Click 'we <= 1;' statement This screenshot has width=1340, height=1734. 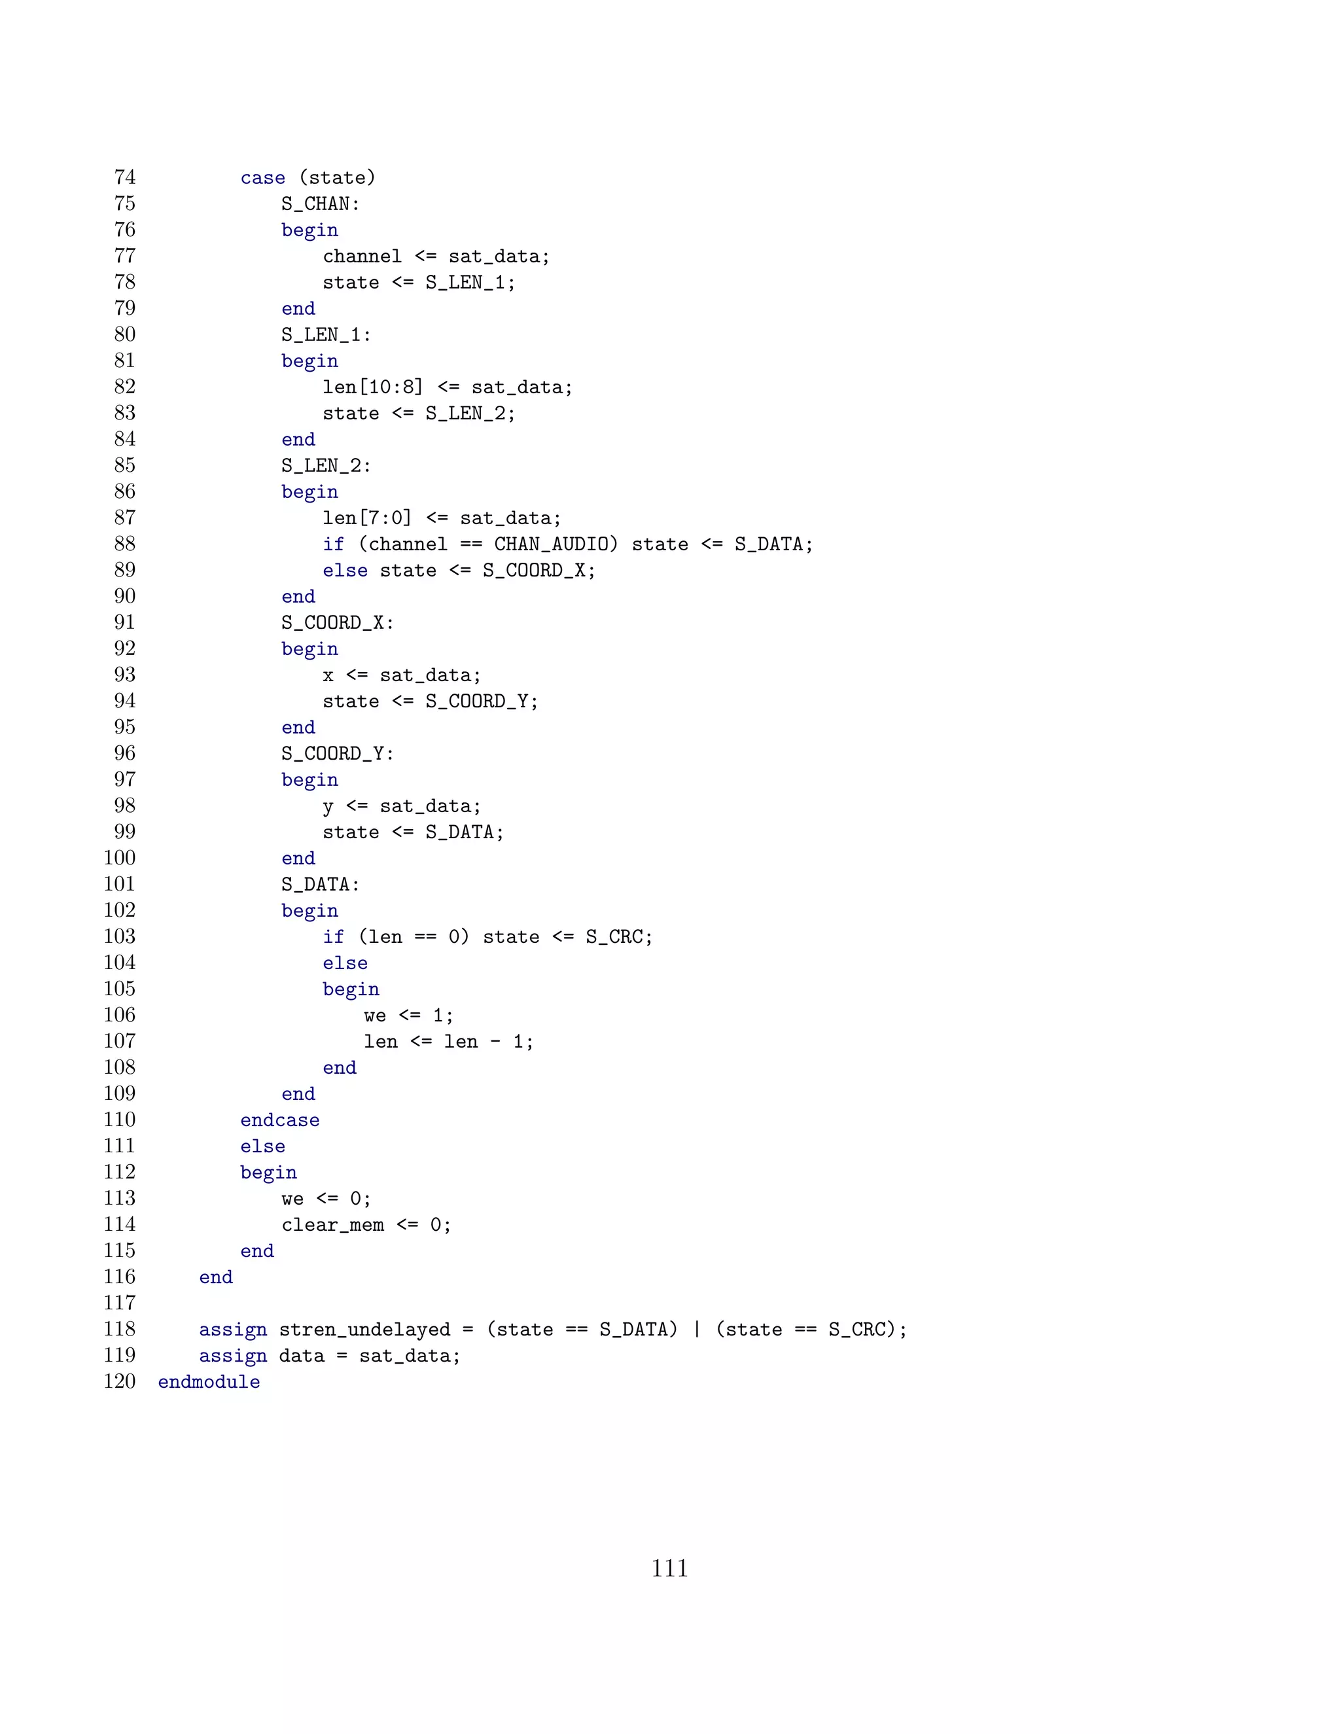[x=409, y=1016]
